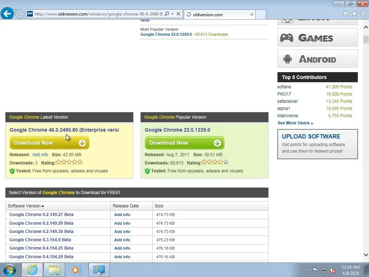The height and width of the screenshot is (277, 369).
Task: Click yellow Download Now button for Chrome 46
Action: click(x=49, y=143)
